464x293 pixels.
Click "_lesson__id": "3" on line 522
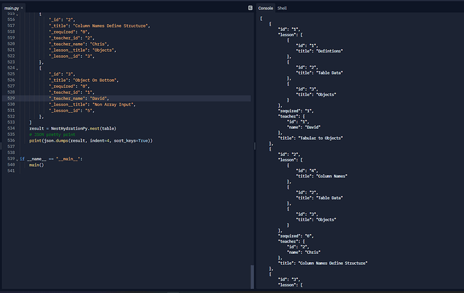71,56
